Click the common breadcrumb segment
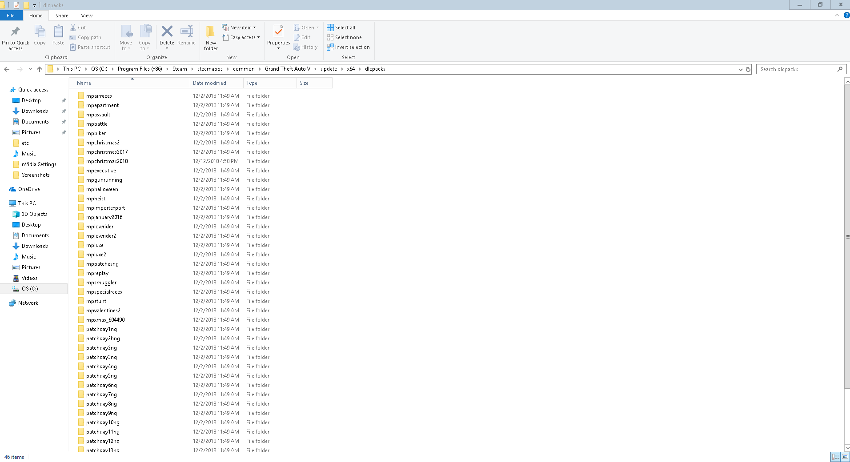The width and height of the screenshot is (850, 462). (x=244, y=69)
